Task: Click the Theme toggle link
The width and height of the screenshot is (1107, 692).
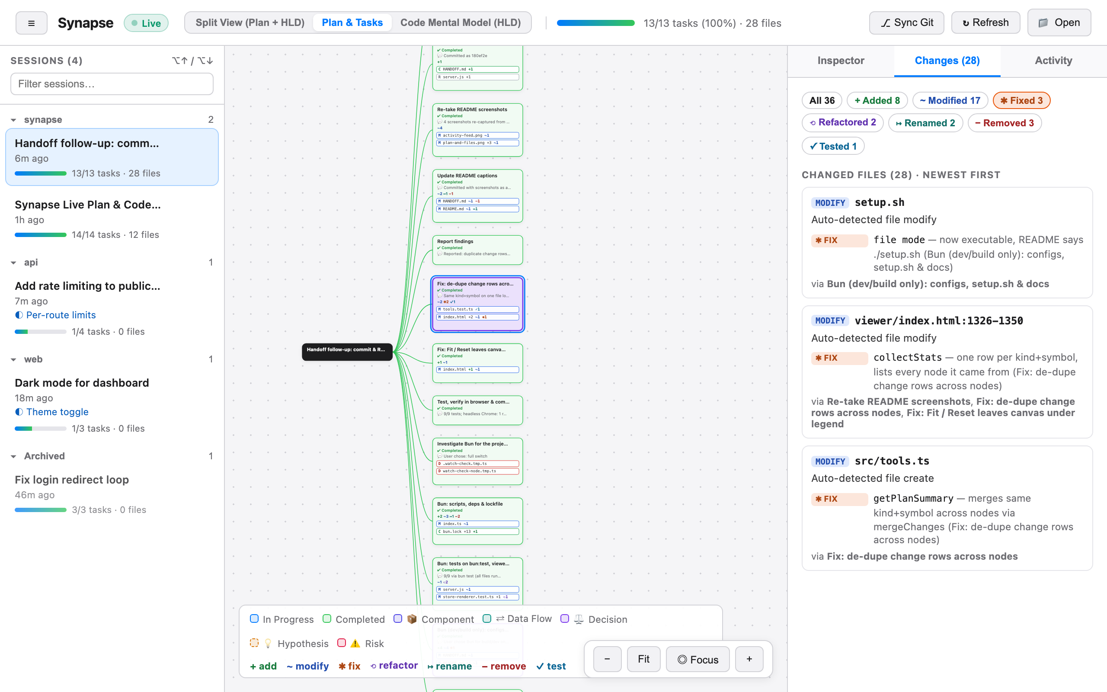Action: 57,412
